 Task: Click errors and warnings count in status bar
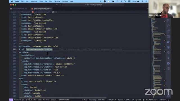29,100
